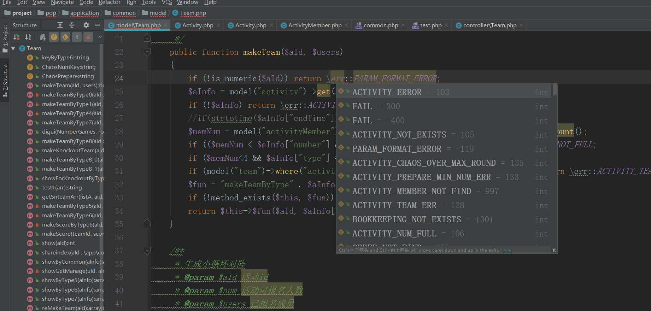Click Sort Alphabetically icon
The width and height of the screenshot is (651, 311).
point(28,37)
